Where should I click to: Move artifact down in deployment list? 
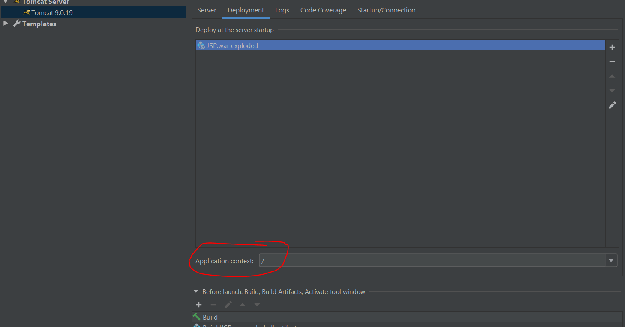tap(612, 91)
